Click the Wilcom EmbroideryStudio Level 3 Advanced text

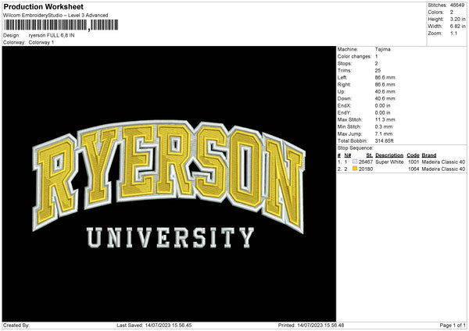[x=55, y=16]
